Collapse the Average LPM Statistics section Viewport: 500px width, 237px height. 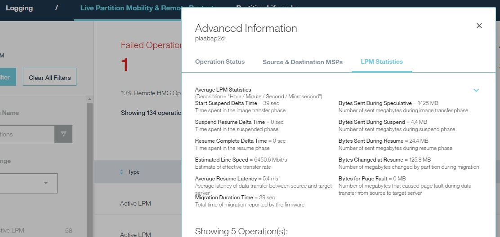coord(476,90)
